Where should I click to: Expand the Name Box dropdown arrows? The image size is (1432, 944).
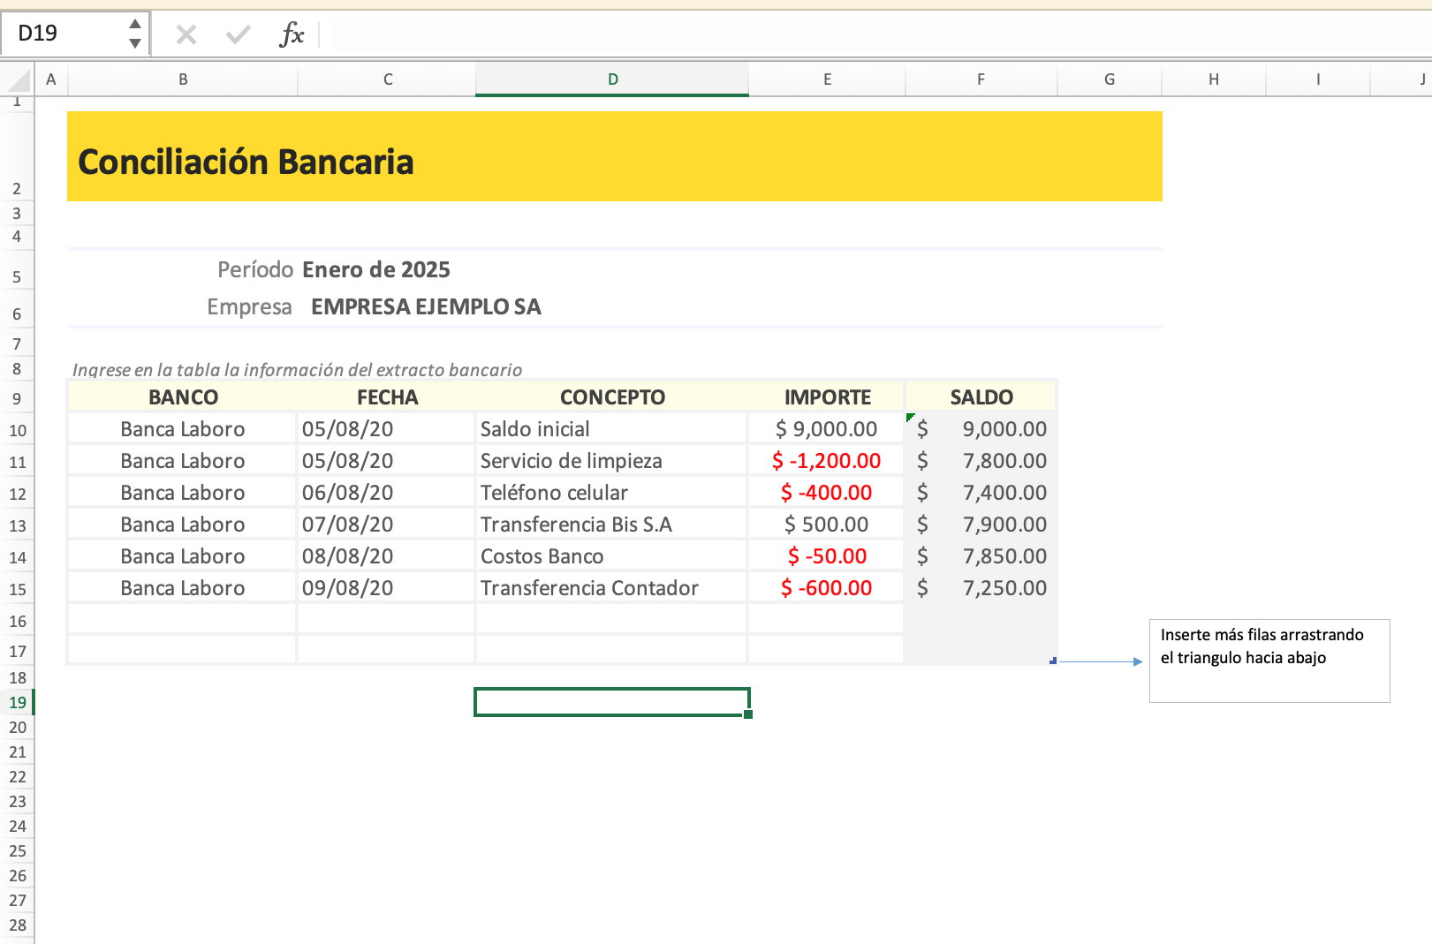click(135, 34)
